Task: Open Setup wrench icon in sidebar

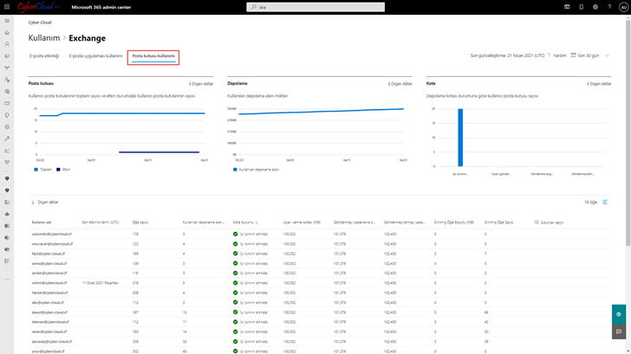Action: [x=7, y=138]
